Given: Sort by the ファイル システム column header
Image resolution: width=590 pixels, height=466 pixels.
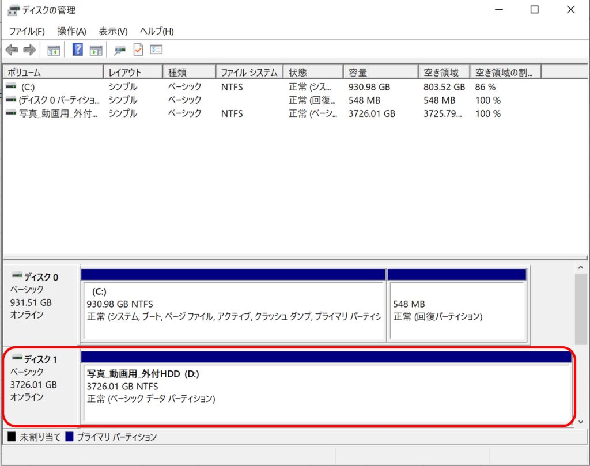Looking at the screenshot, I should pos(249,73).
